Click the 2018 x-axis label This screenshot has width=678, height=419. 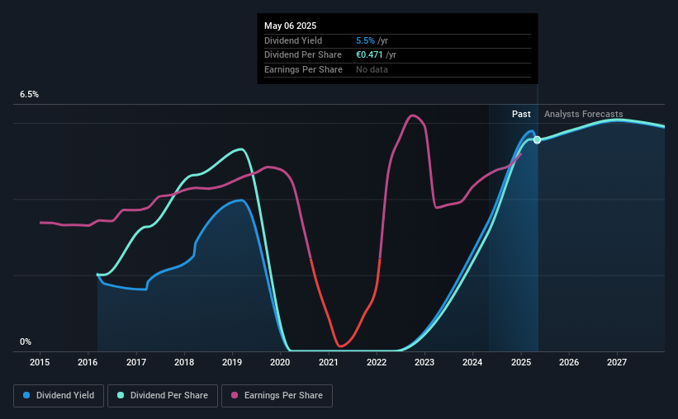click(x=184, y=362)
